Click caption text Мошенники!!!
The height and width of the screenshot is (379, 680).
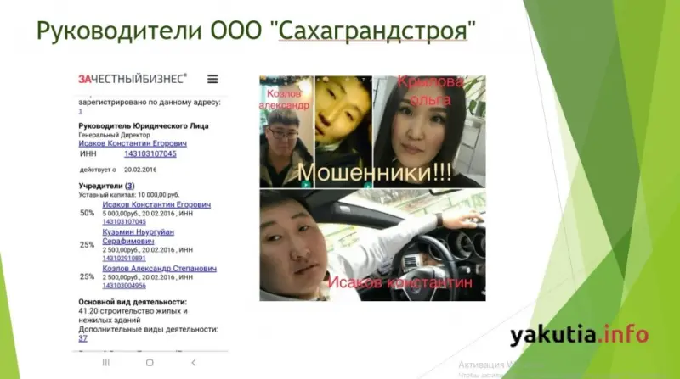coord(375,173)
